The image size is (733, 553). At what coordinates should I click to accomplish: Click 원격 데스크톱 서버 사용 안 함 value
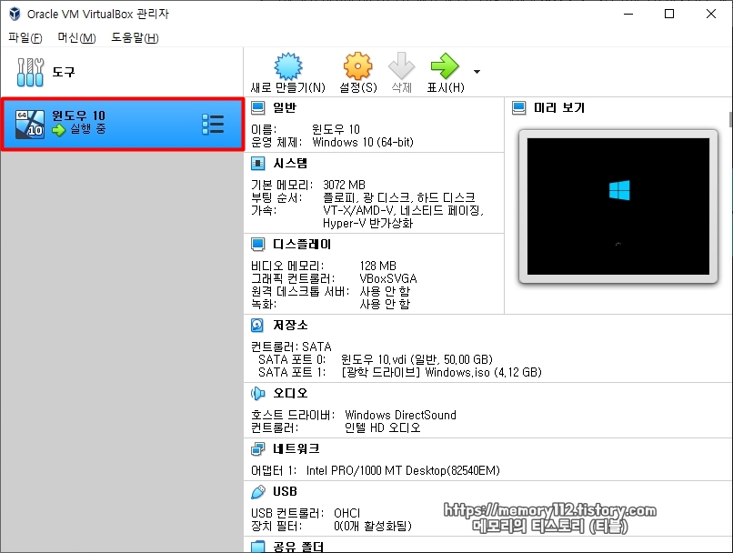click(385, 291)
